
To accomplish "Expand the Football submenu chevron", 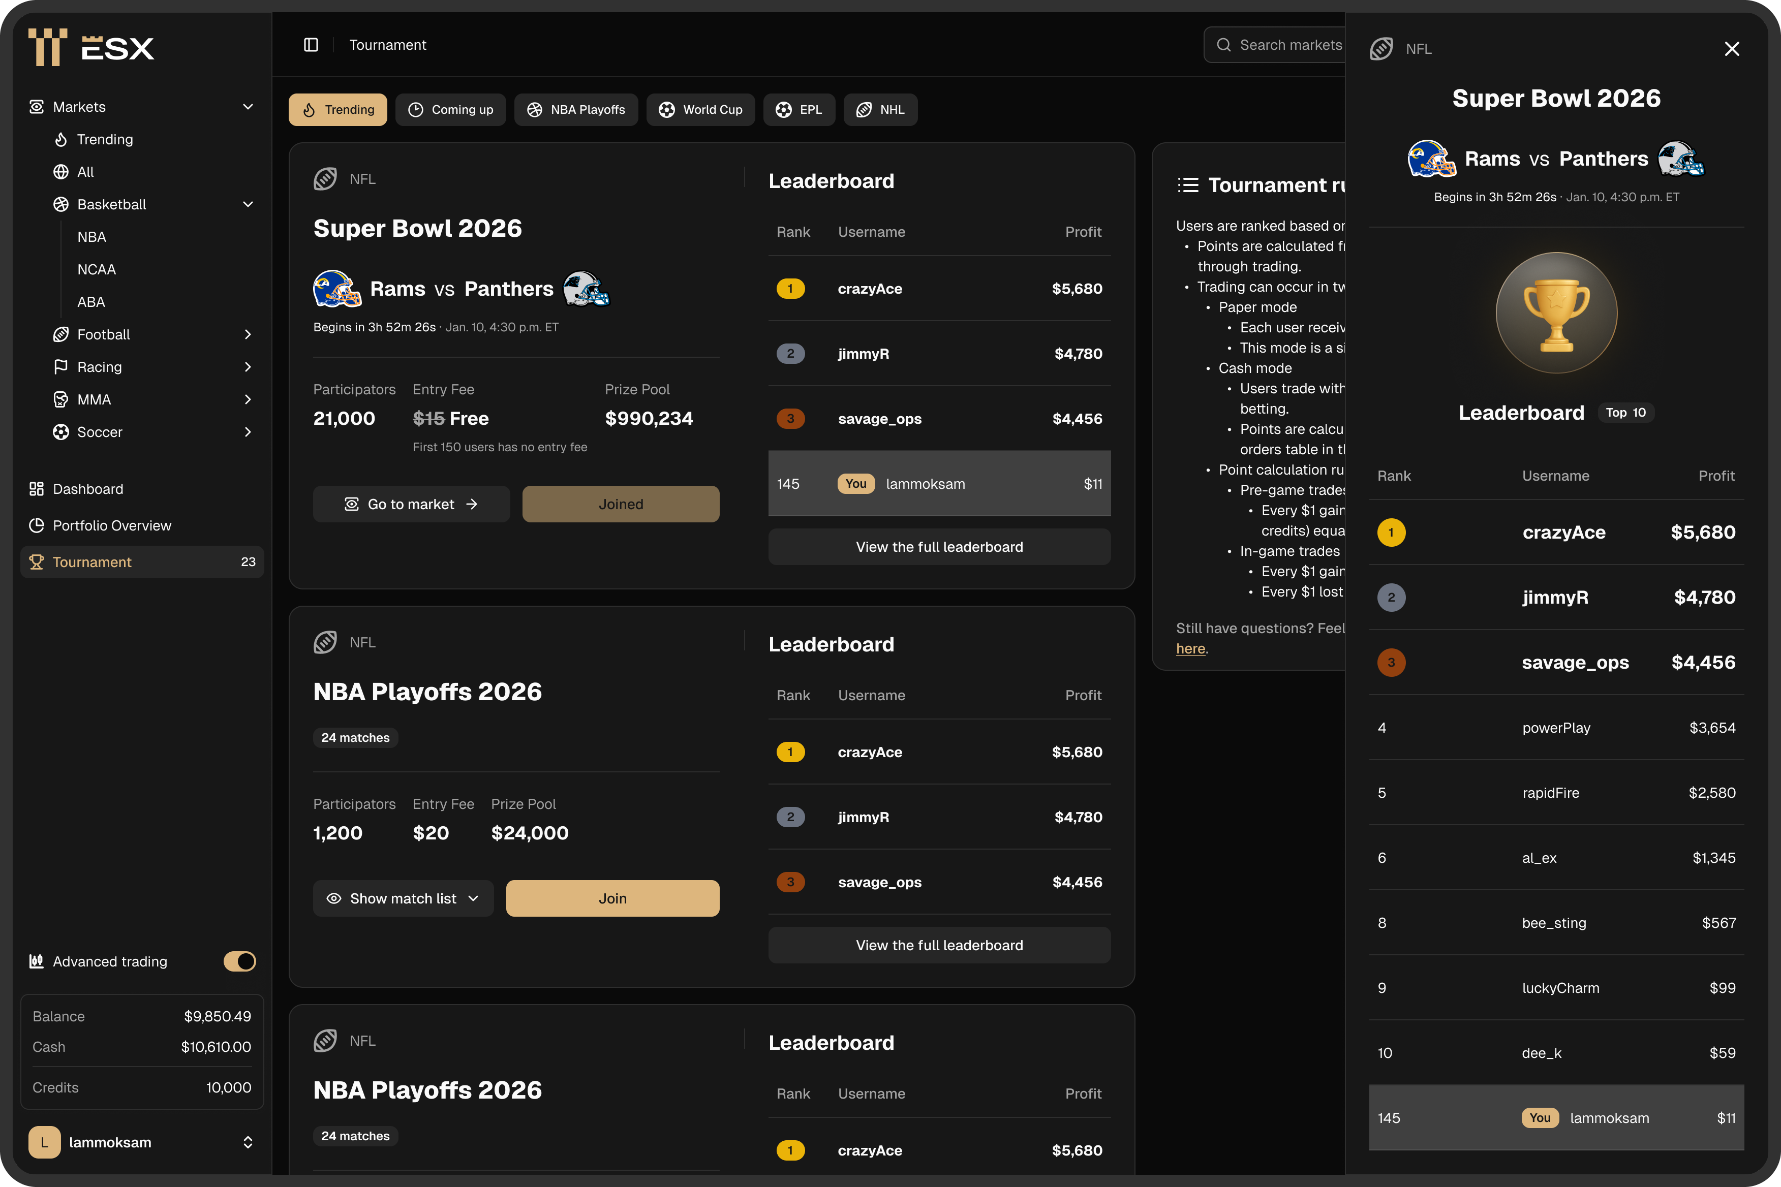I will [x=248, y=334].
